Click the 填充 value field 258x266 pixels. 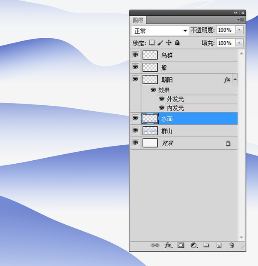[x=226, y=43]
